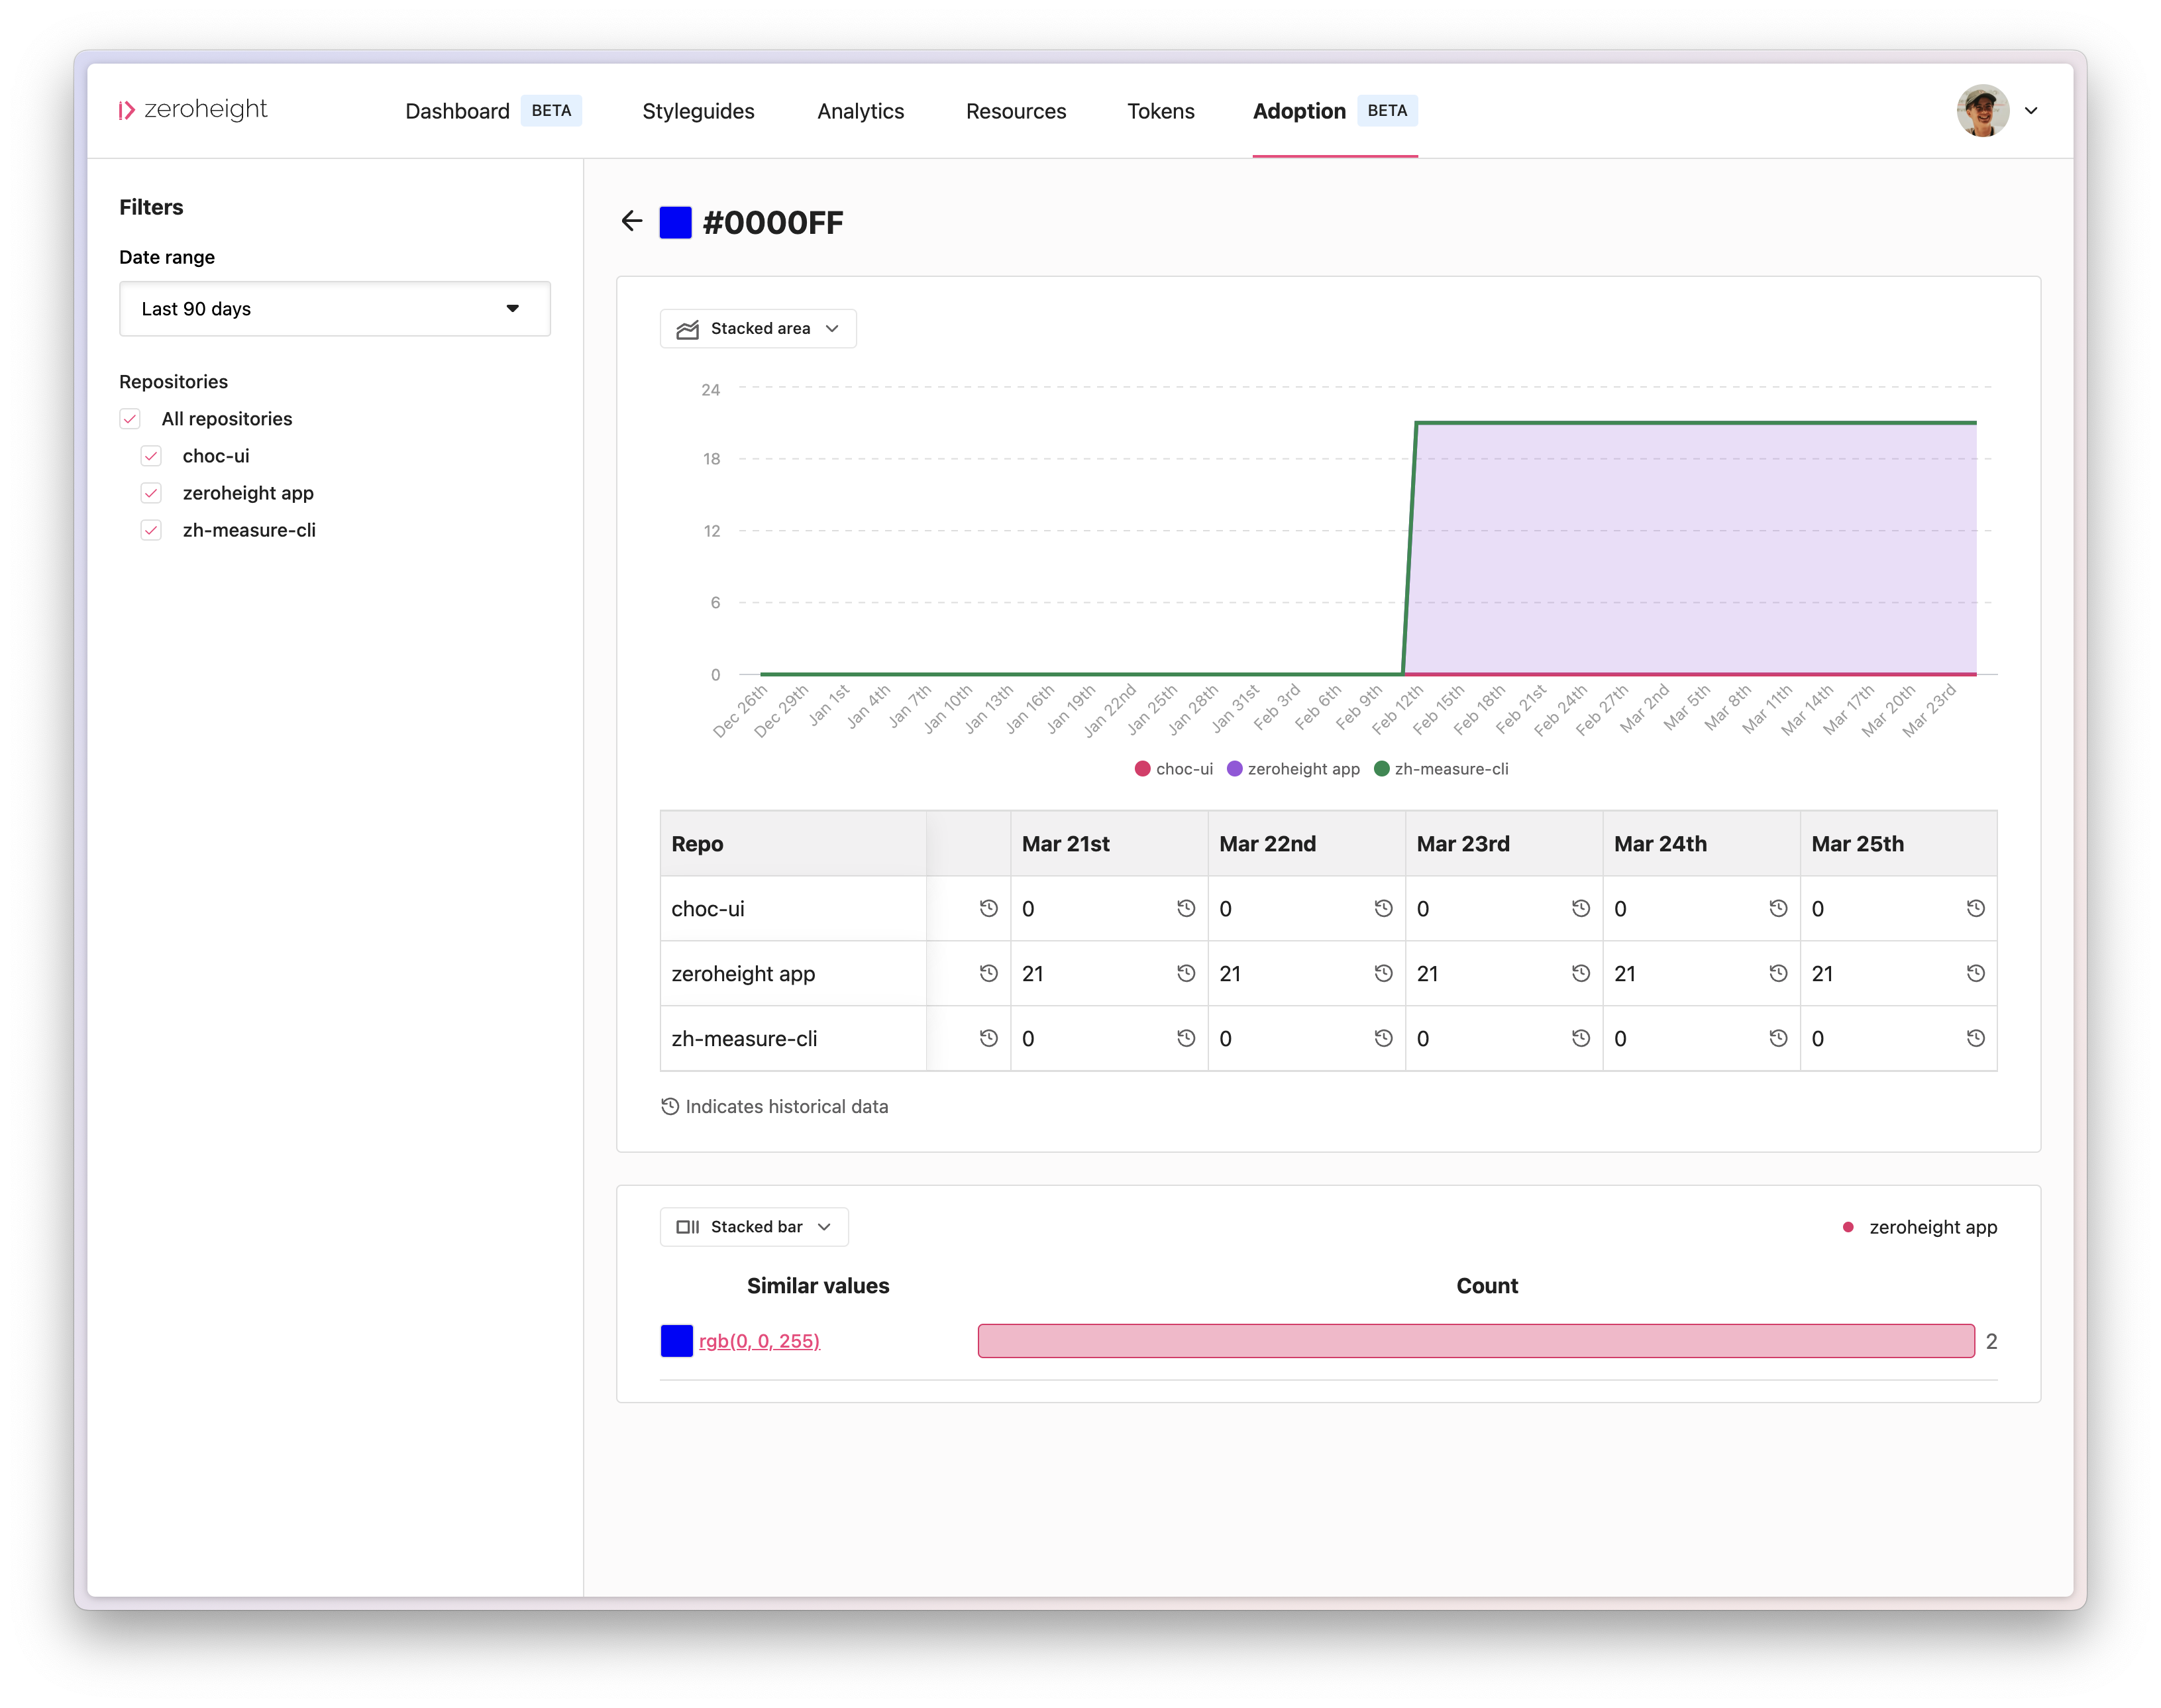Click the historical data legend icon
2161x1708 pixels.
click(670, 1106)
